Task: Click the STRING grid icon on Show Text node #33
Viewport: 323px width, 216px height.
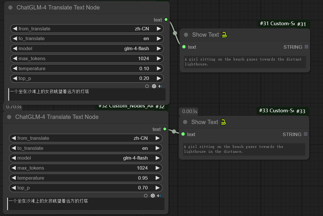Action: [306, 134]
